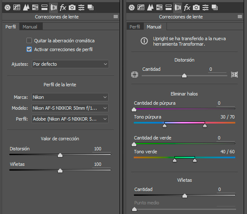Viewport: 247px width, 214px height.
Task: Open Snapshots icon in left panel
Action: (91, 8)
